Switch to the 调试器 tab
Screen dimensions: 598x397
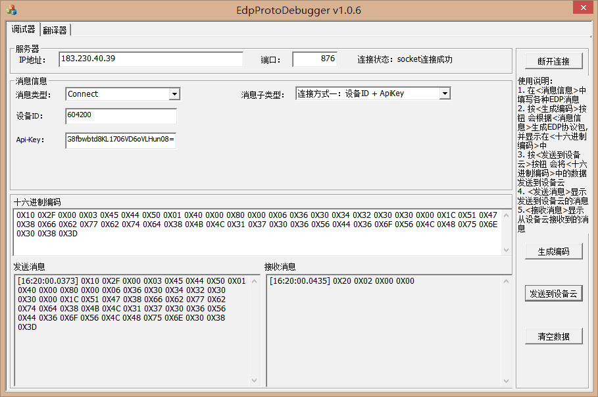point(24,30)
